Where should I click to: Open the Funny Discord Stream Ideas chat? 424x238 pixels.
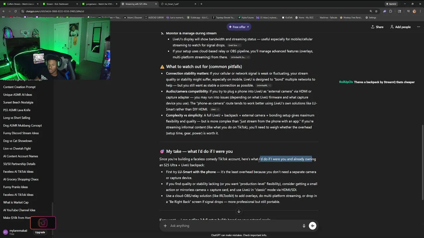[x=26, y=133]
